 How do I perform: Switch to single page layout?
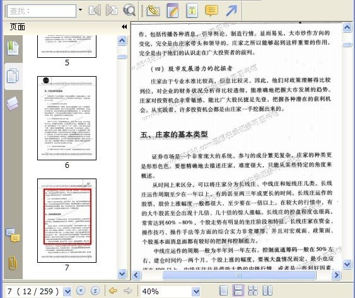click(224, 290)
